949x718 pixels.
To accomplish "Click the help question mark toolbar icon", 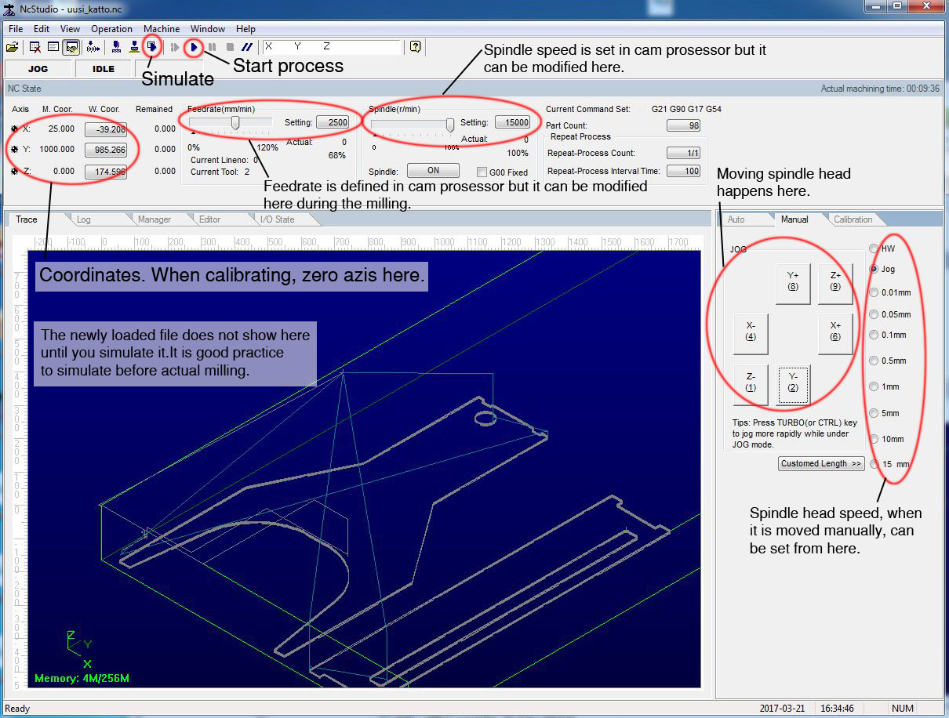I will (x=415, y=47).
